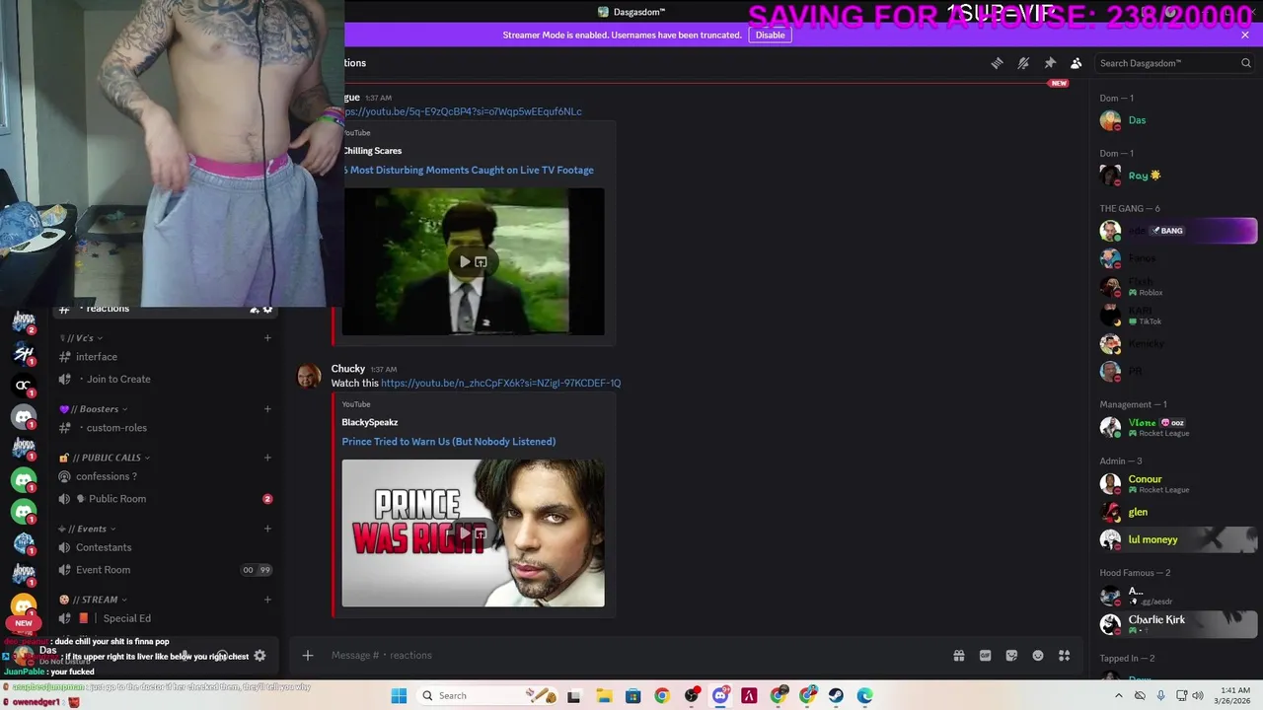Switch to the OC server icon

[x=24, y=385]
